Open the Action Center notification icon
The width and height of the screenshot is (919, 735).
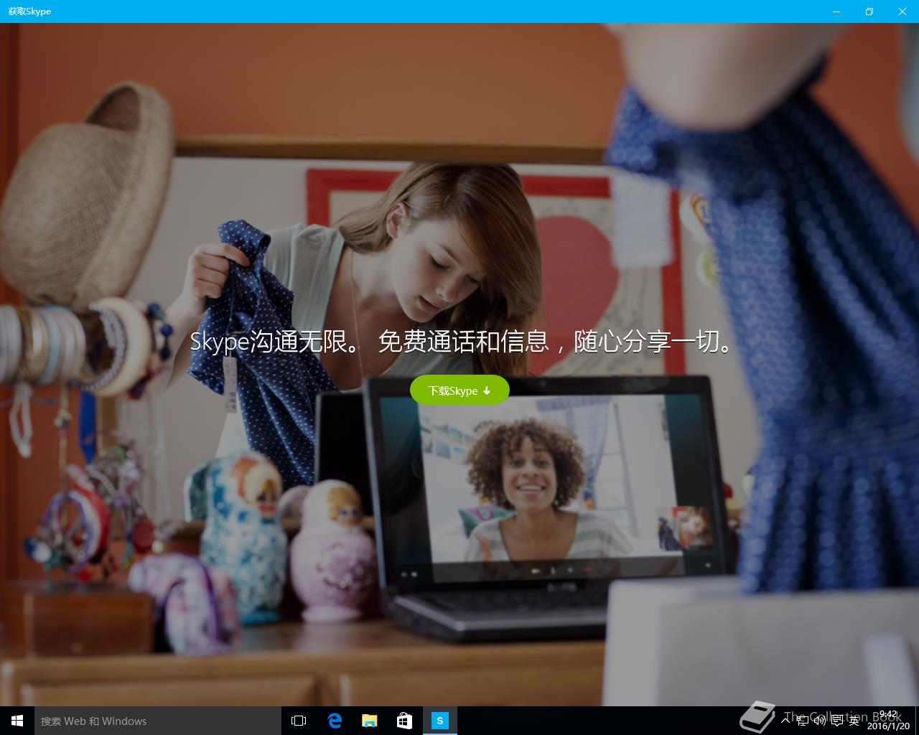(837, 721)
